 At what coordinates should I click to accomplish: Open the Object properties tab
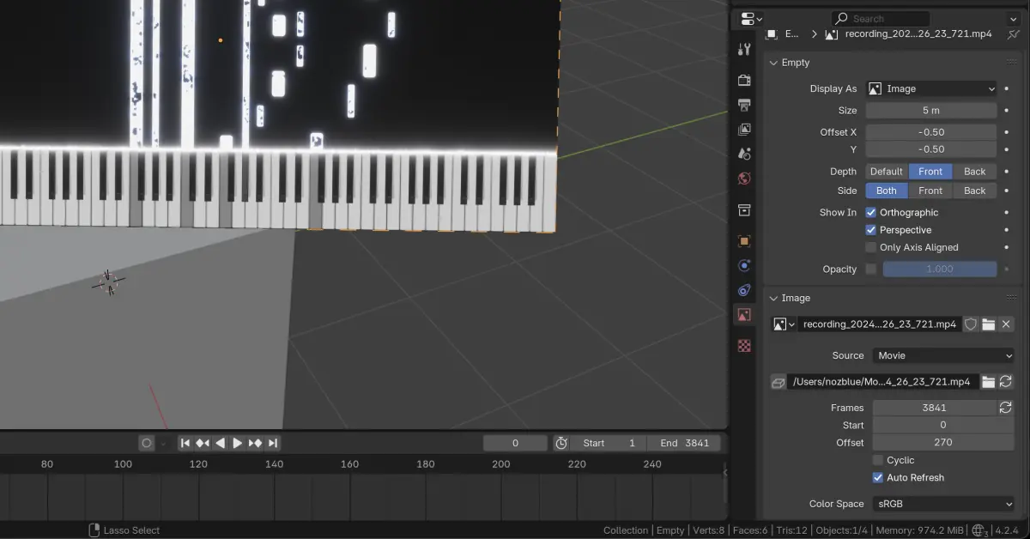click(744, 241)
